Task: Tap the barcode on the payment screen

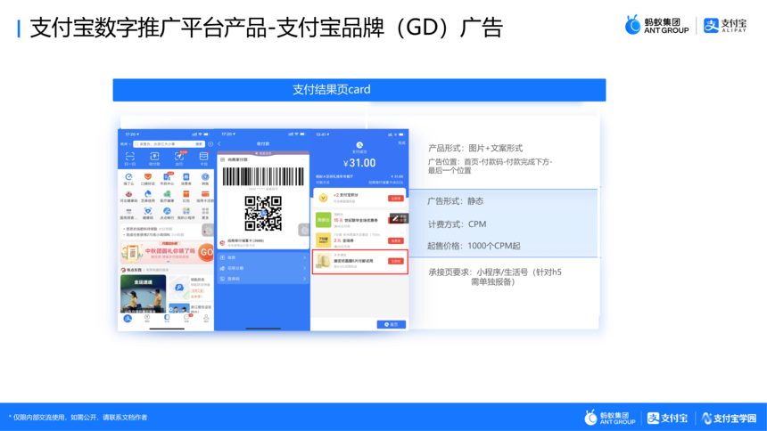Action: pyautogui.click(x=263, y=176)
